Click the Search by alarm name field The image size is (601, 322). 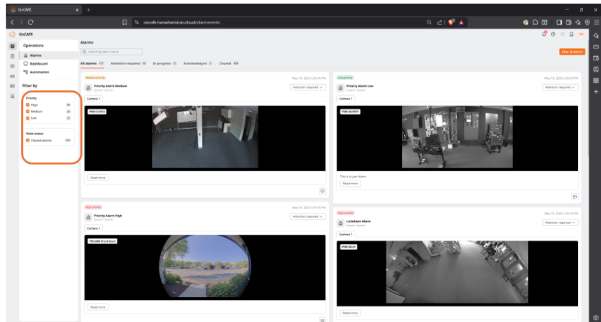coord(112,52)
